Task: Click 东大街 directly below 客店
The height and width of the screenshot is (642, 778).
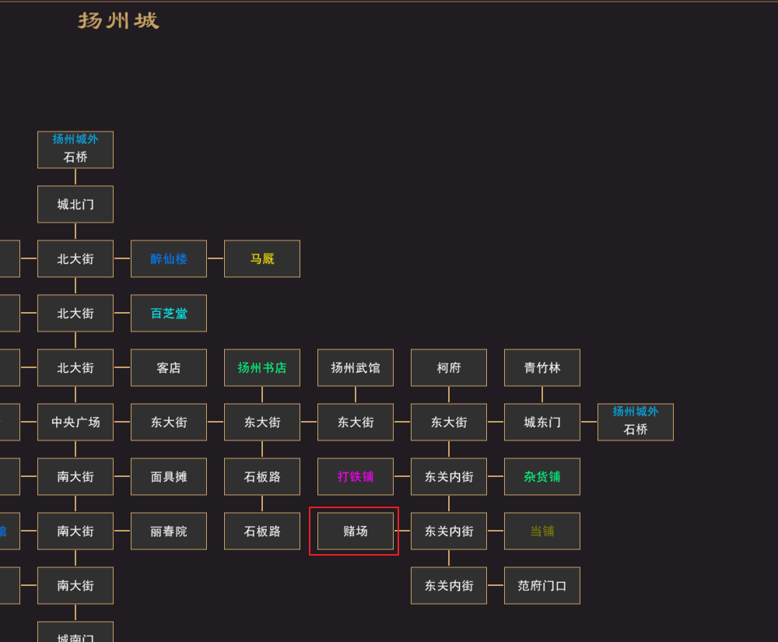Action: [x=169, y=423]
